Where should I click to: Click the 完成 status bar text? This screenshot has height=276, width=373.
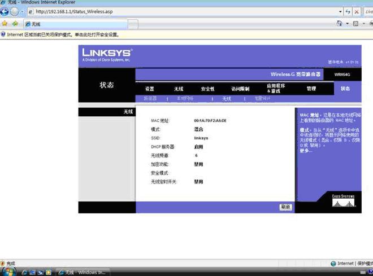click(11, 264)
